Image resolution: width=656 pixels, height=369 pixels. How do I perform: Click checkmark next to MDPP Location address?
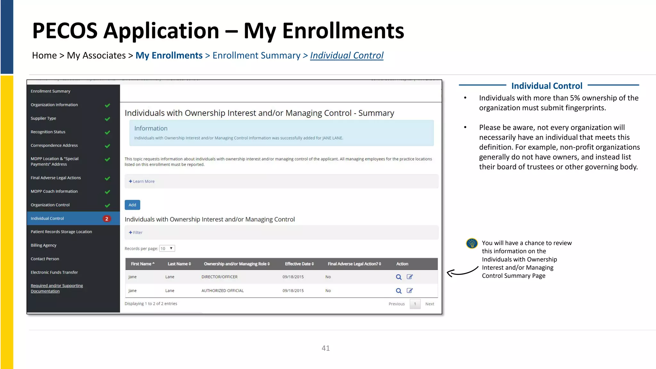pos(107,160)
